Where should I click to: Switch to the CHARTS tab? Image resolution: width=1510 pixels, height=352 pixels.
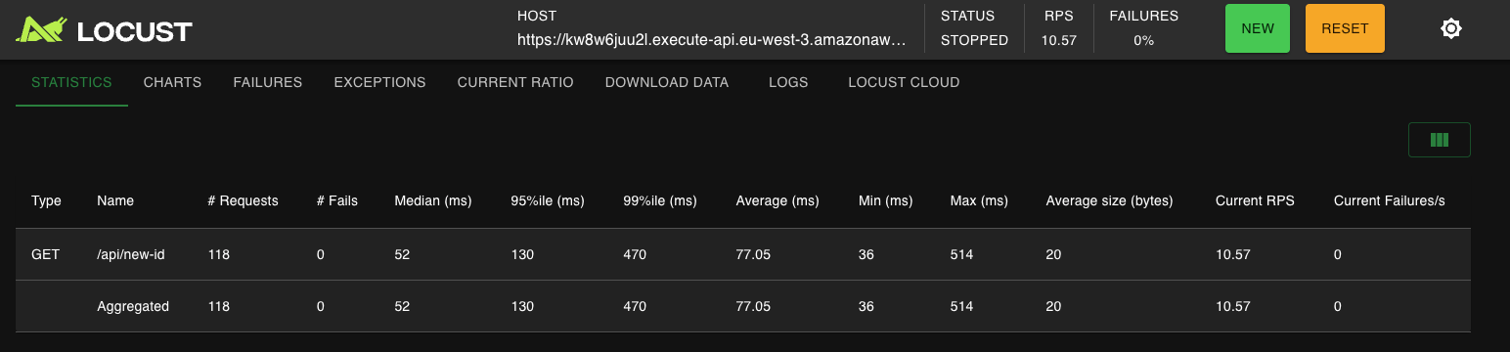[172, 82]
